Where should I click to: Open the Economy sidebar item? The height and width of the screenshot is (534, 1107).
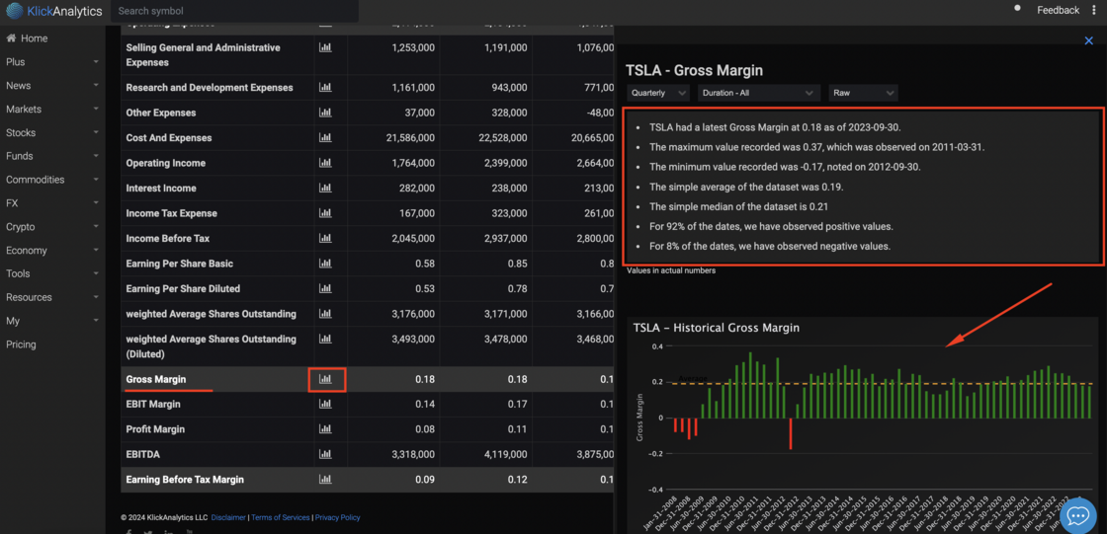[x=52, y=251]
